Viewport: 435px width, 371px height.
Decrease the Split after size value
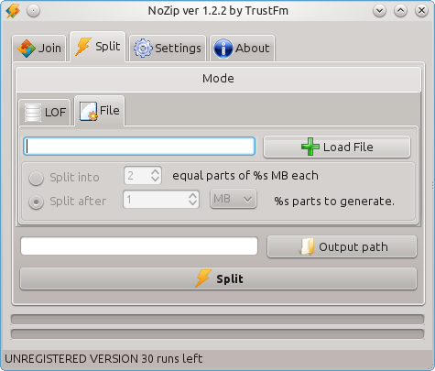pyautogui.click(x=192, y=202)
